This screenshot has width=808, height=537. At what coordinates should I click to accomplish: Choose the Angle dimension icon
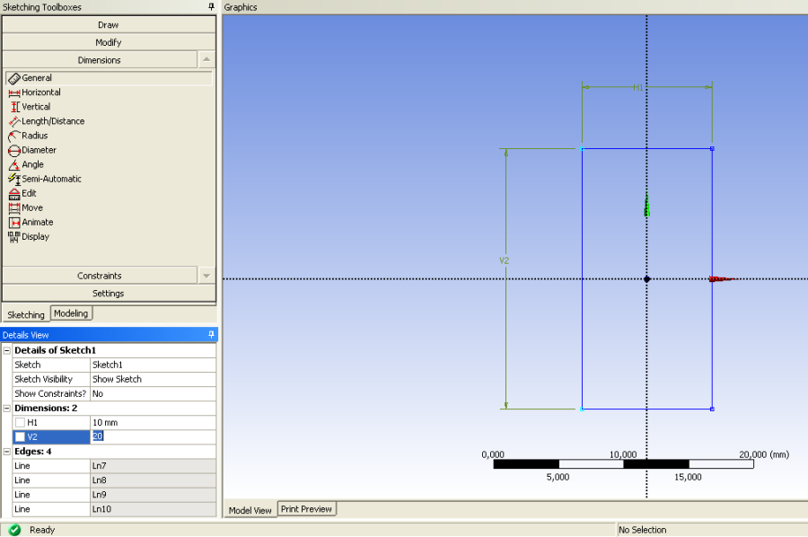[x=13, y=164]
